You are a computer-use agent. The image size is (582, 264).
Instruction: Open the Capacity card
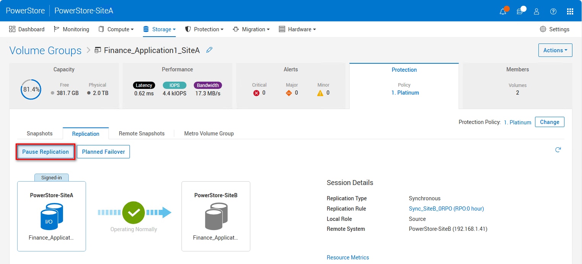point(64,86)
